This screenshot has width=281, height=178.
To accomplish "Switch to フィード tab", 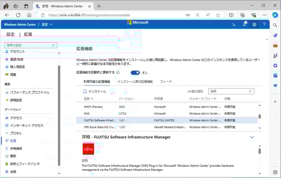I will pos(166,81).
